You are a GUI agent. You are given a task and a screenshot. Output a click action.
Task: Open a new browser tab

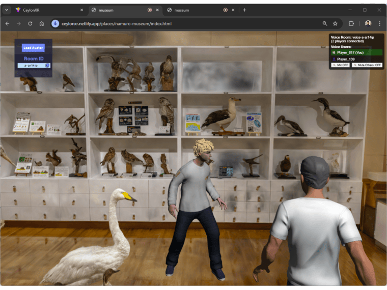click(244, 10)
